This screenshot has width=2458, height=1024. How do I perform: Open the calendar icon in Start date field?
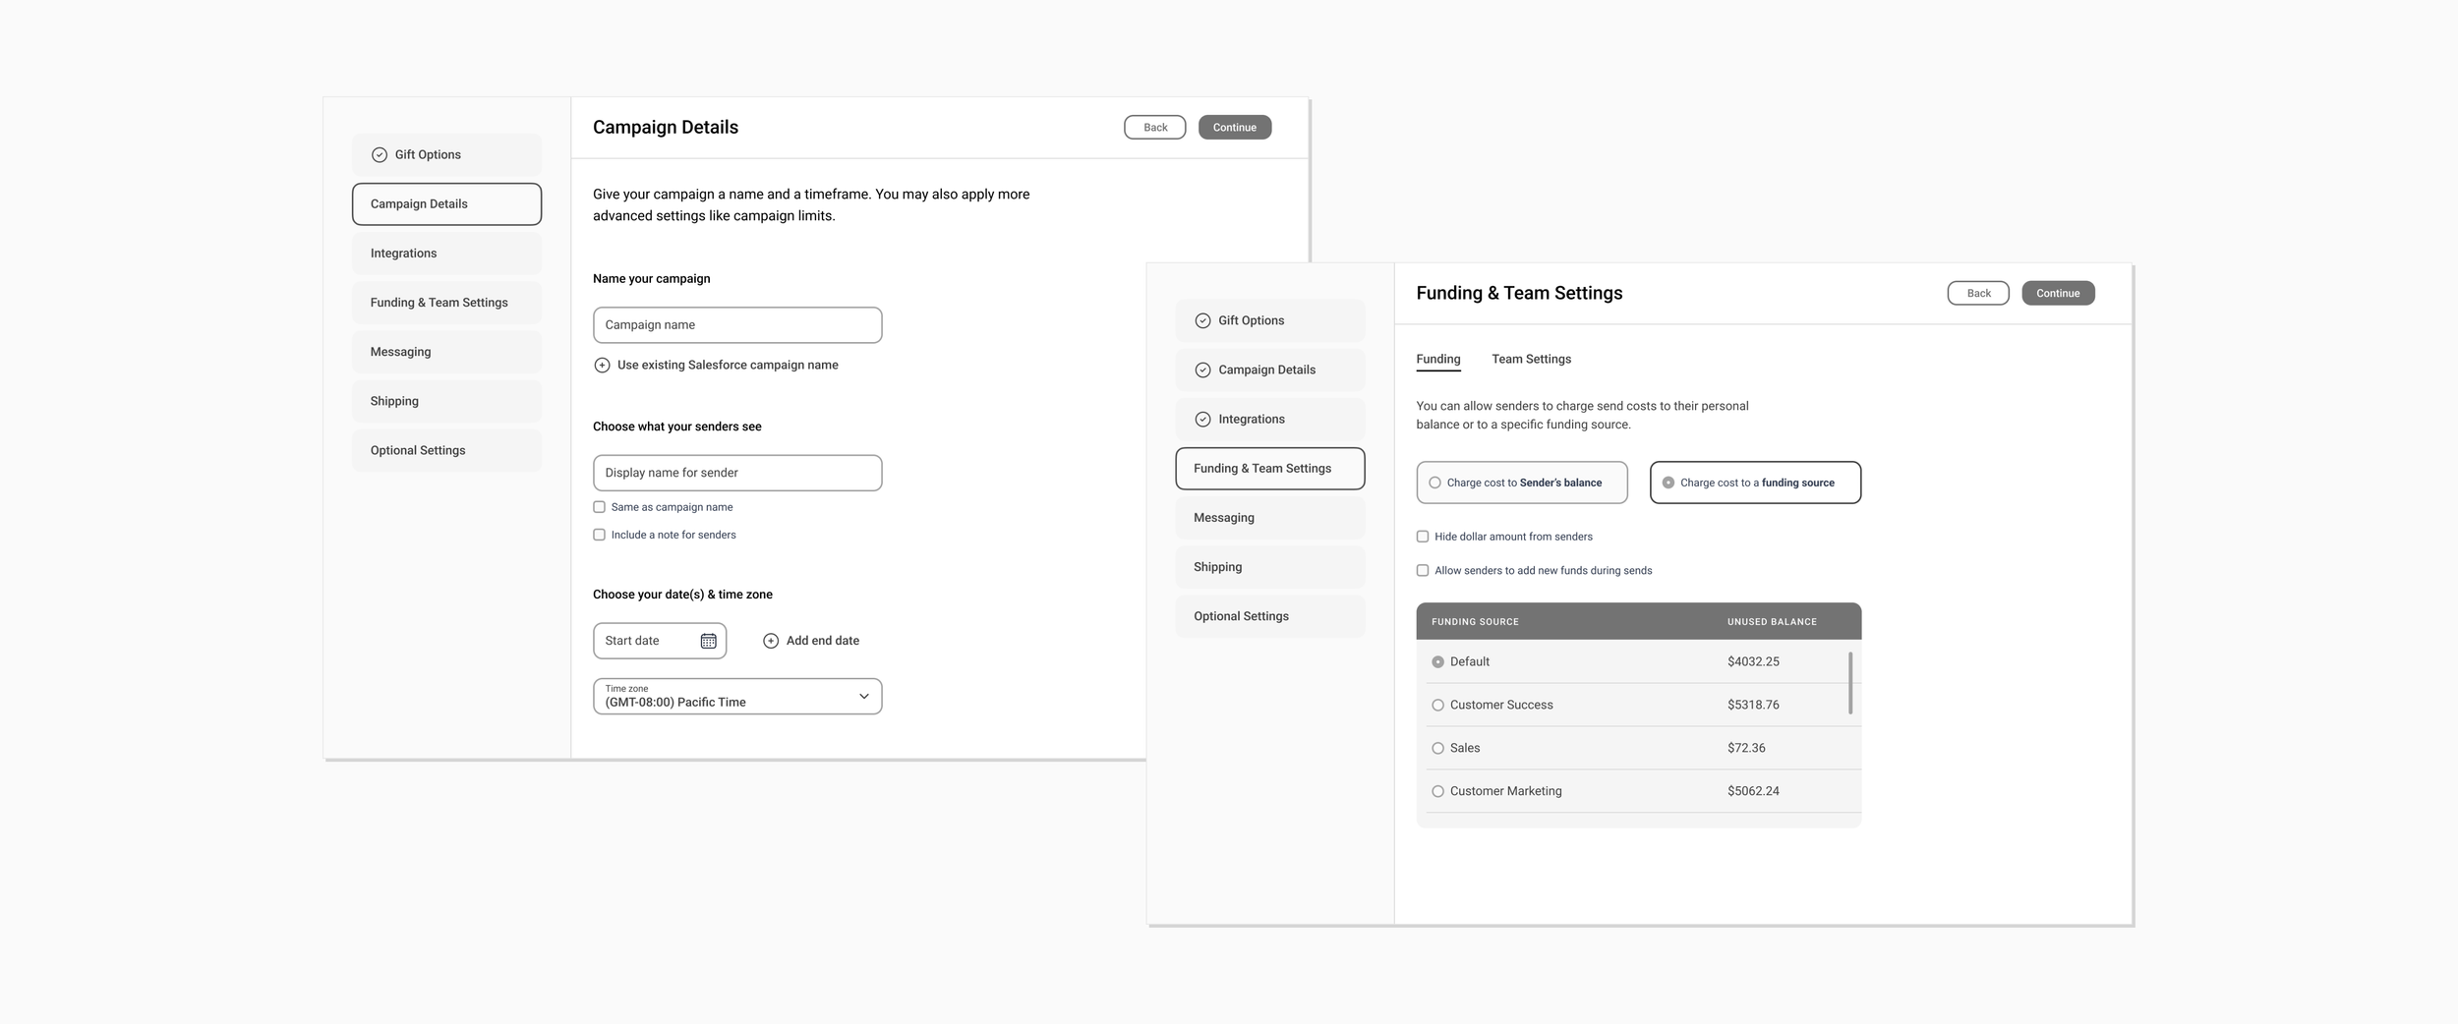click(x=708, y=641)
